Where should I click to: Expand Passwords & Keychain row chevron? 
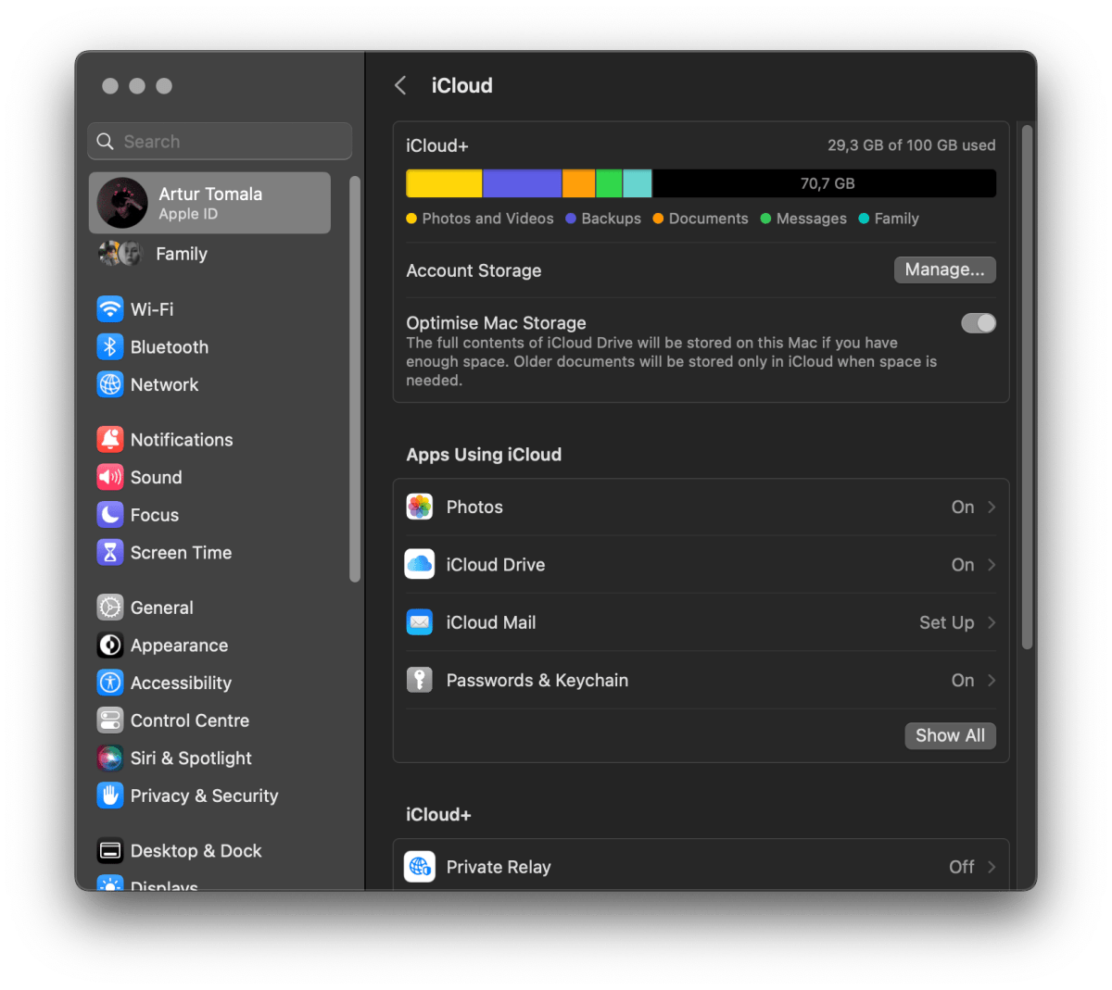click(992, 681)
